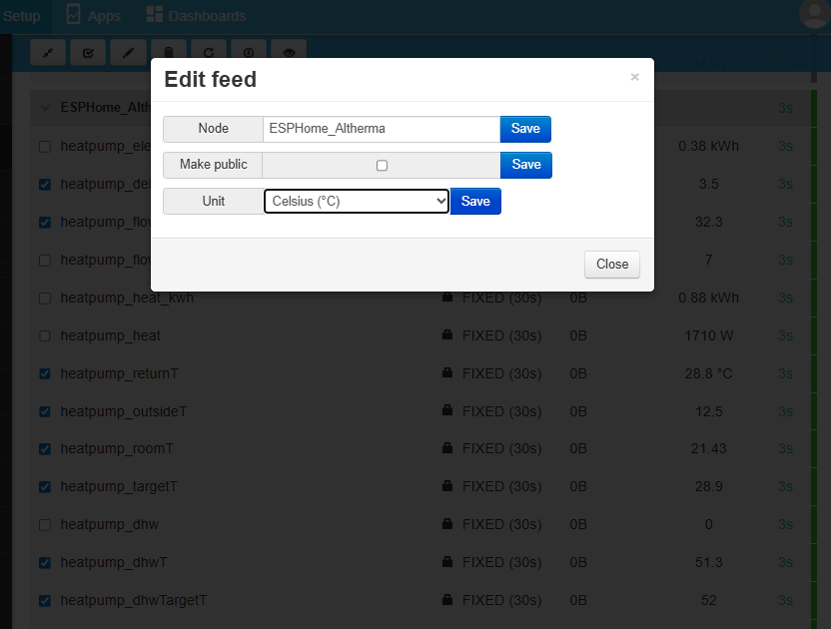The height and width of the screenshot is (629, 831).
Task: Click Save next to the Node field
Action: tap(525, 129)
